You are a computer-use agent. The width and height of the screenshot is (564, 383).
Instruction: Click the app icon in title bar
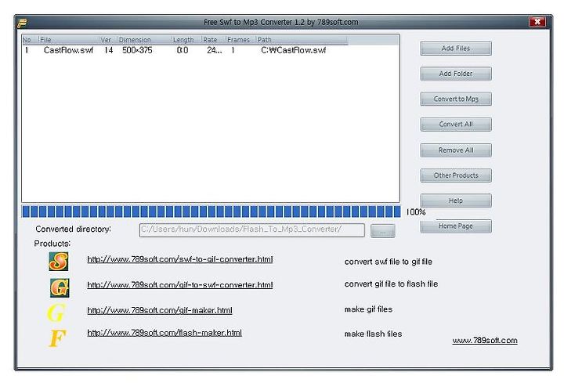22,23
